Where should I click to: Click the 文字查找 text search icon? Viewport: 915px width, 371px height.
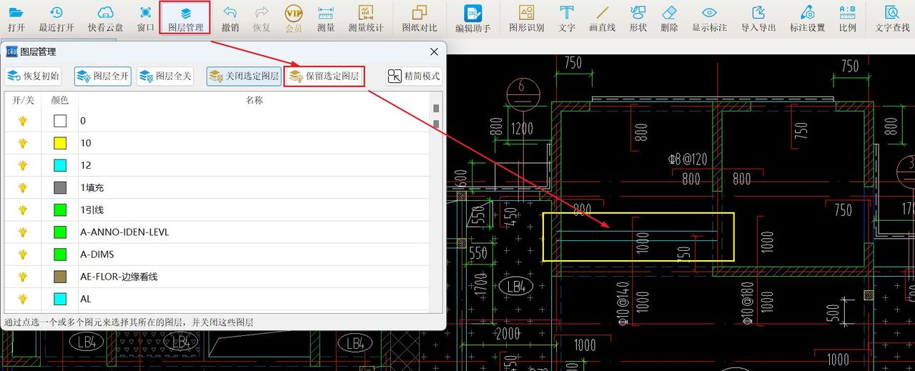click(x=891, y=19)
